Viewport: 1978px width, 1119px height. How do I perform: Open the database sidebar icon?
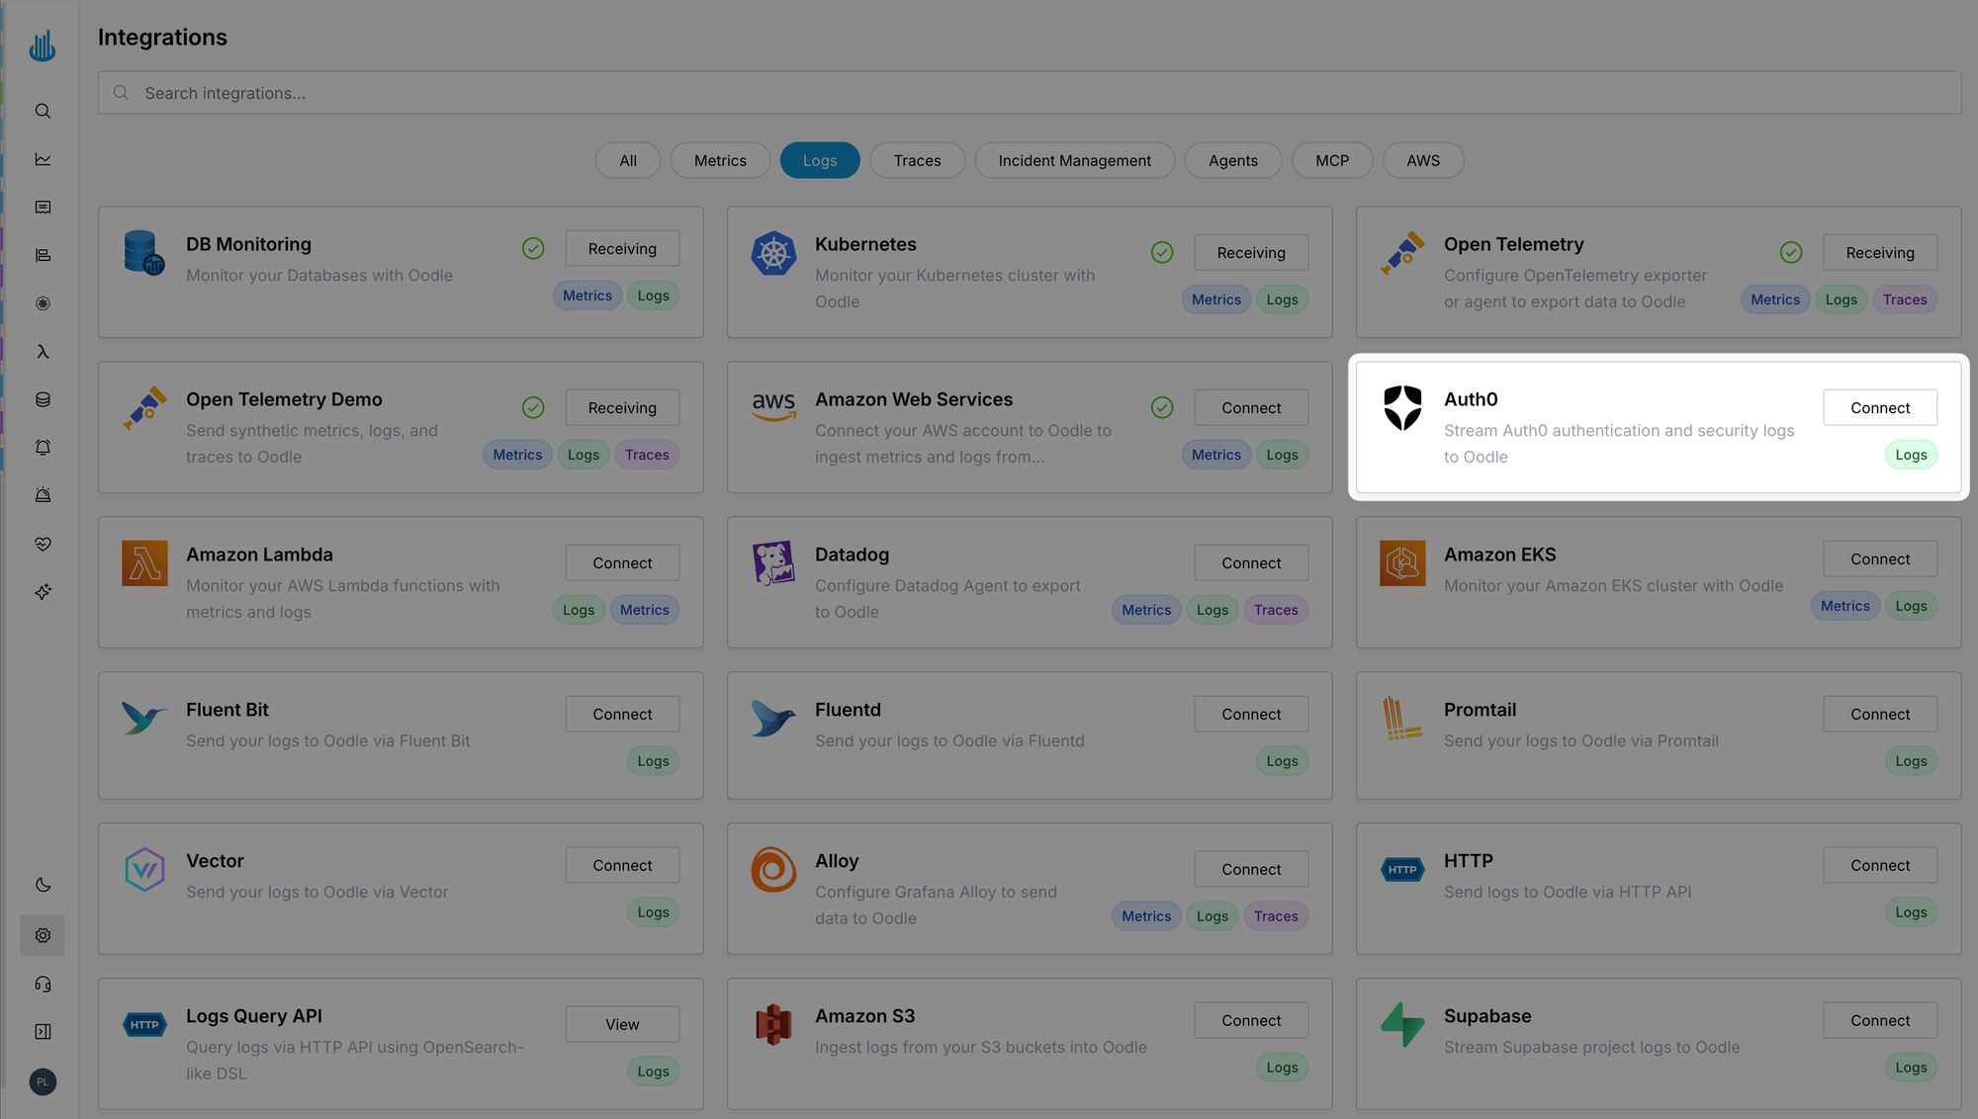[x=43, y=399]
